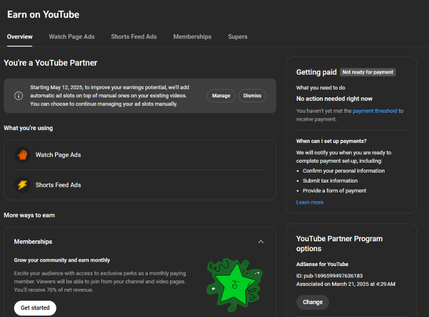The image size is (429, 317).
Task: Collapse the Memberships card with the chevron
Action: point(261,242)
